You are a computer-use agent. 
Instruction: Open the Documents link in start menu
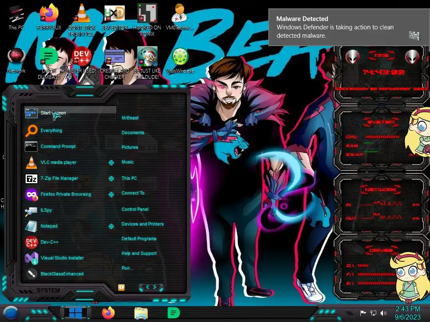[x=133, y=132]
